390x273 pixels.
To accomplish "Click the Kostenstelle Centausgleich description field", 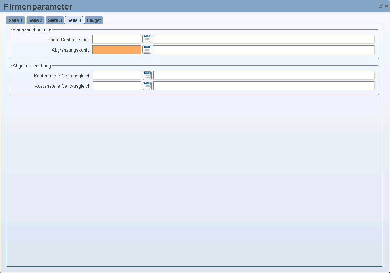I will coord(264,86).
